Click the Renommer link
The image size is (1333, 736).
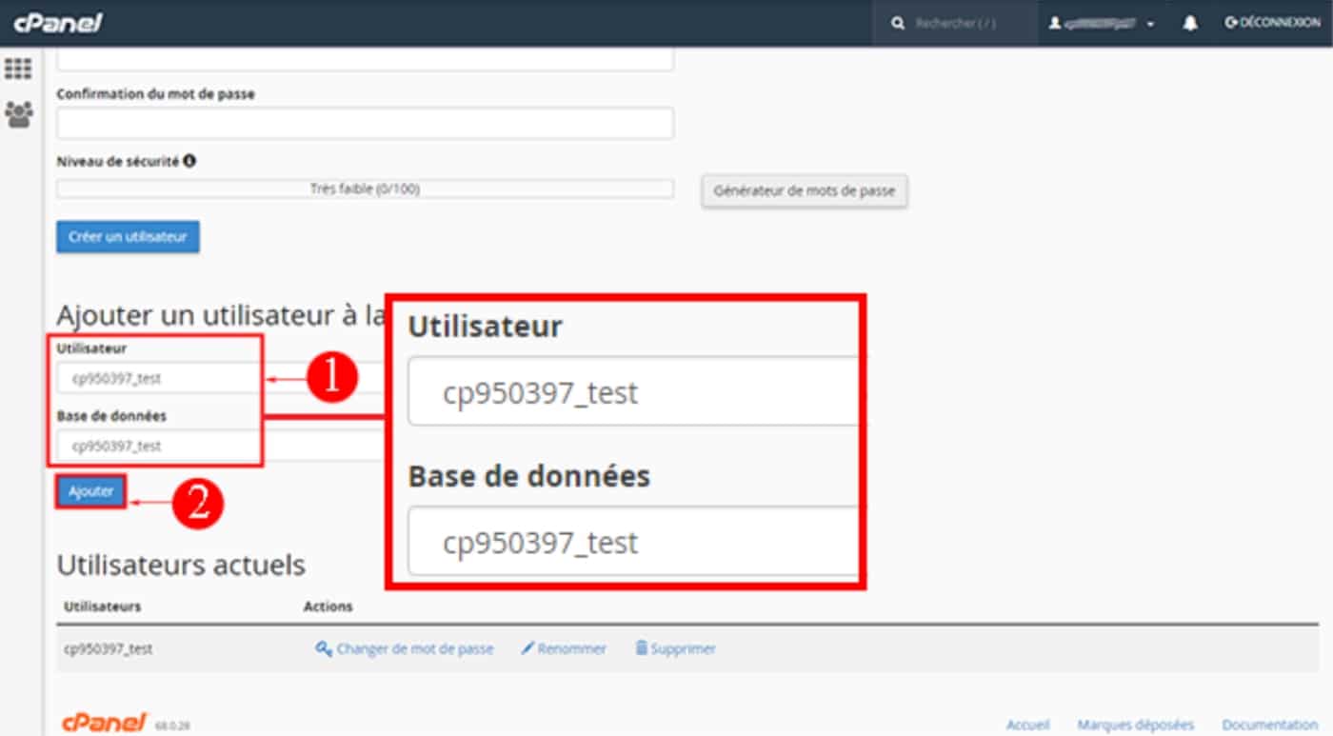point(572,648)
